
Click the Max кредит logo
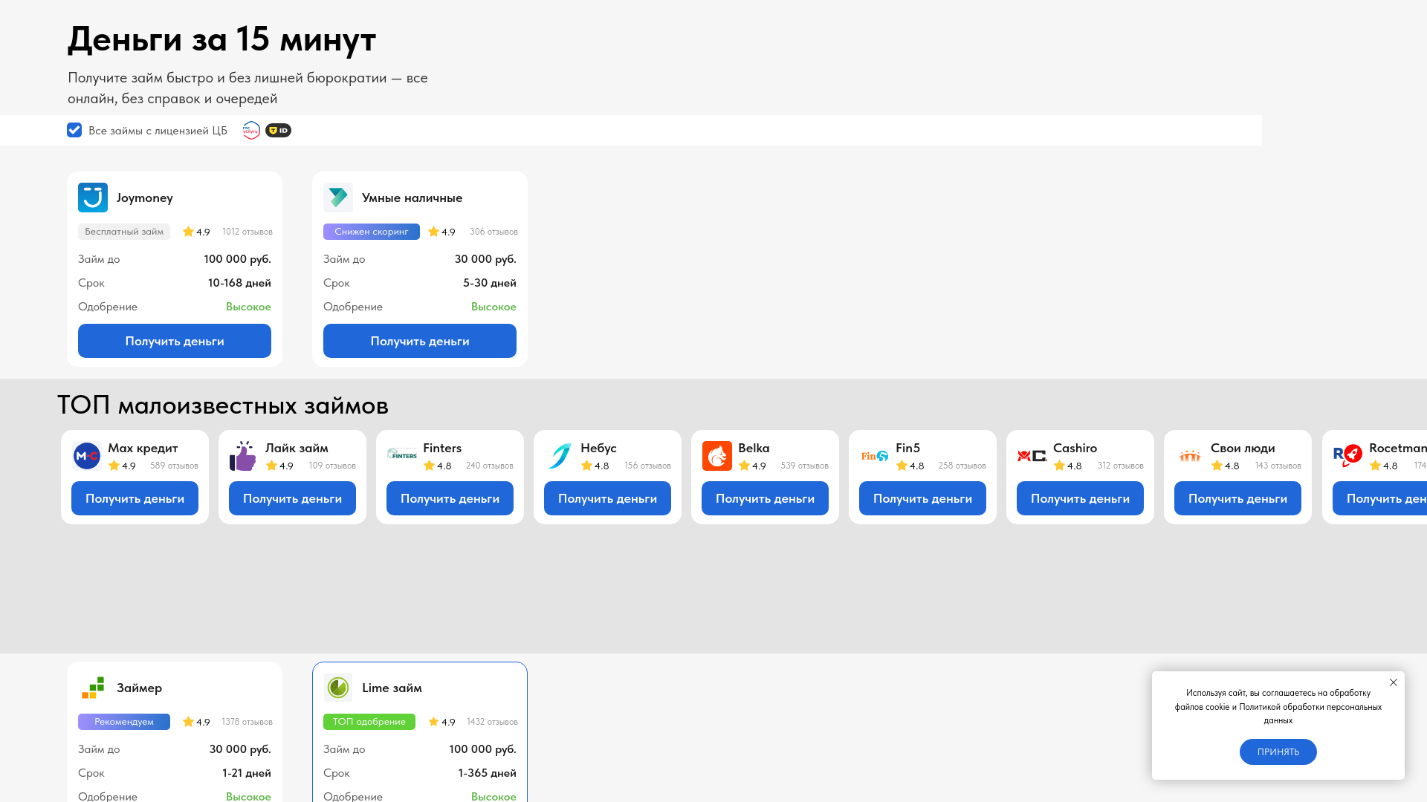87,456
